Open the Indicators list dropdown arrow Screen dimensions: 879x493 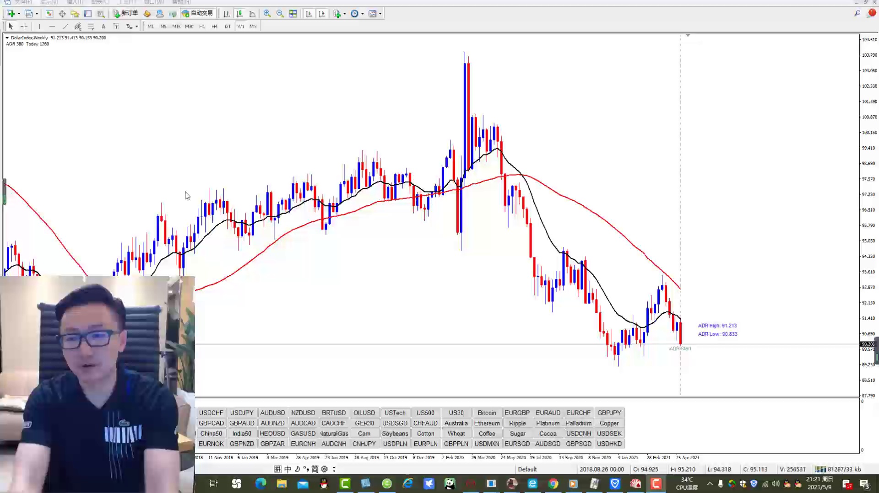(x=345, y=14)
